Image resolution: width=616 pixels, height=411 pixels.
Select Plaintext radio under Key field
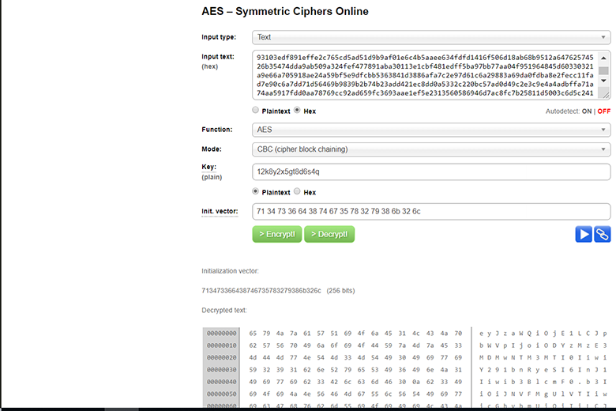pos(255,191)
